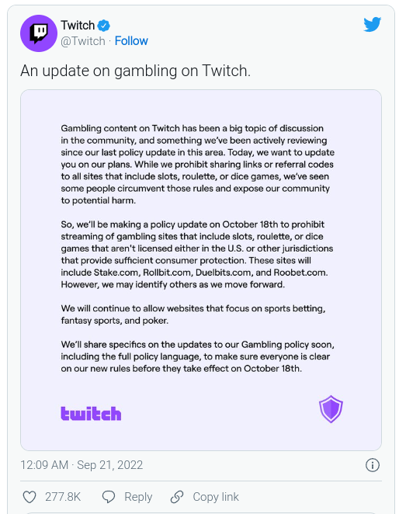Click the reply speech bubble icon
This screenshot has width=399, height=514.
point(109,497)
